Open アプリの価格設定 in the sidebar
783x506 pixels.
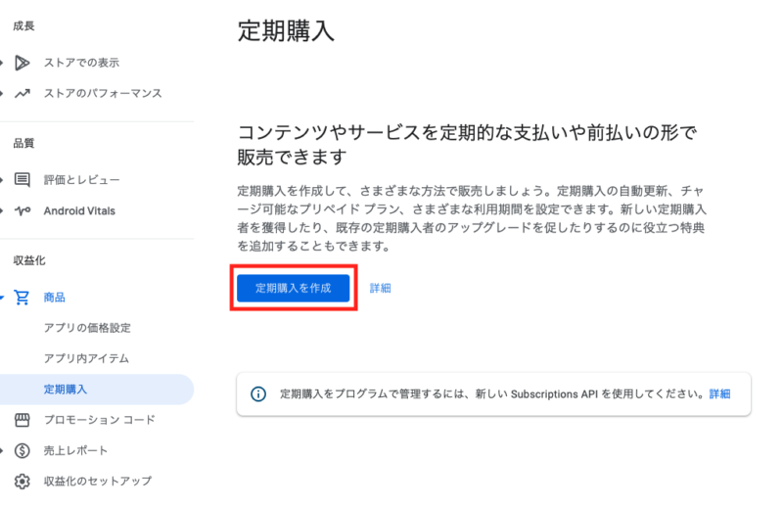tap(87, 328)
